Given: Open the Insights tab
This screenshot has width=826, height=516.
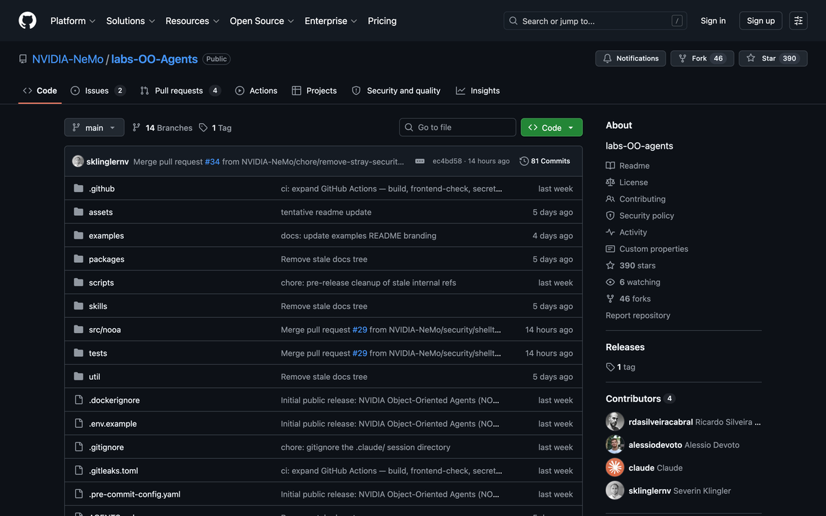Looking at the screenshot, I should click(478, 91).
